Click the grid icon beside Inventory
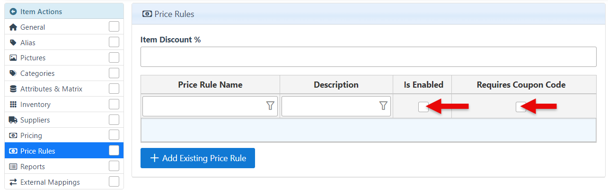Viewport: 608px width, 196px height. (x=13, y=105)
